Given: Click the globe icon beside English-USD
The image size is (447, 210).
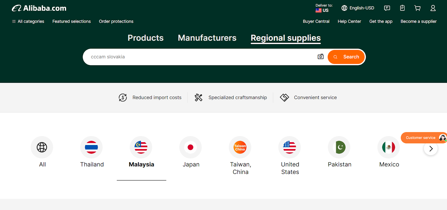Looking at the screenshot, I should click(344, 8).
